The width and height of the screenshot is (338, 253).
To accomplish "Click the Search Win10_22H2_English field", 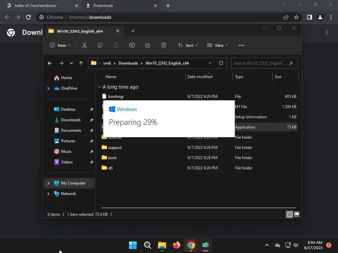I will 264,63.
